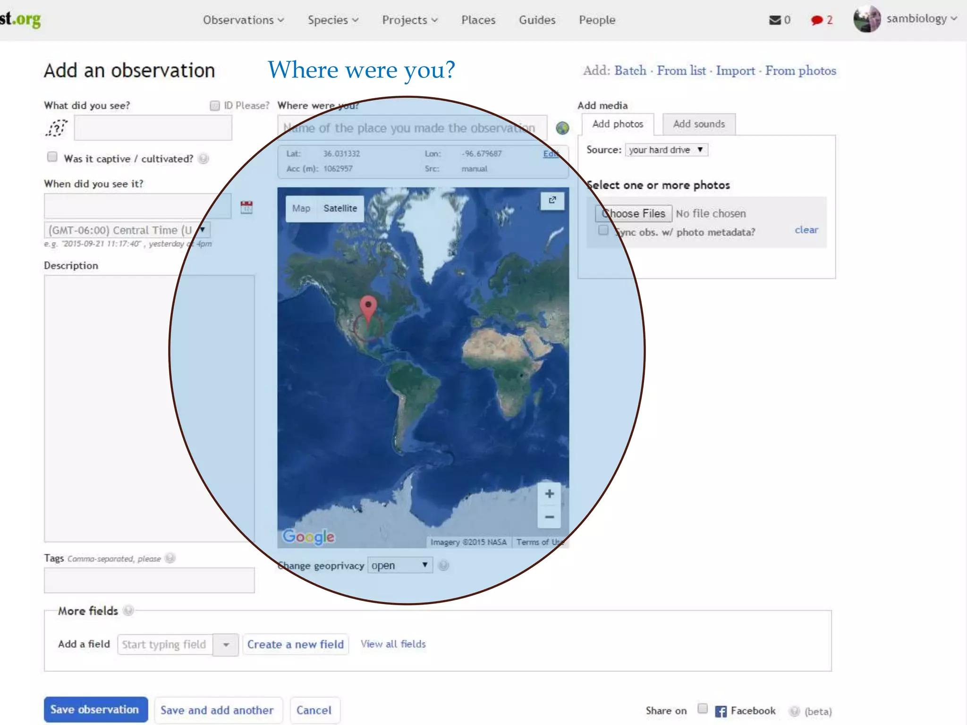967x725 pixels.
Task: Zoom in the map with plus button
Action: click(549, 494)
